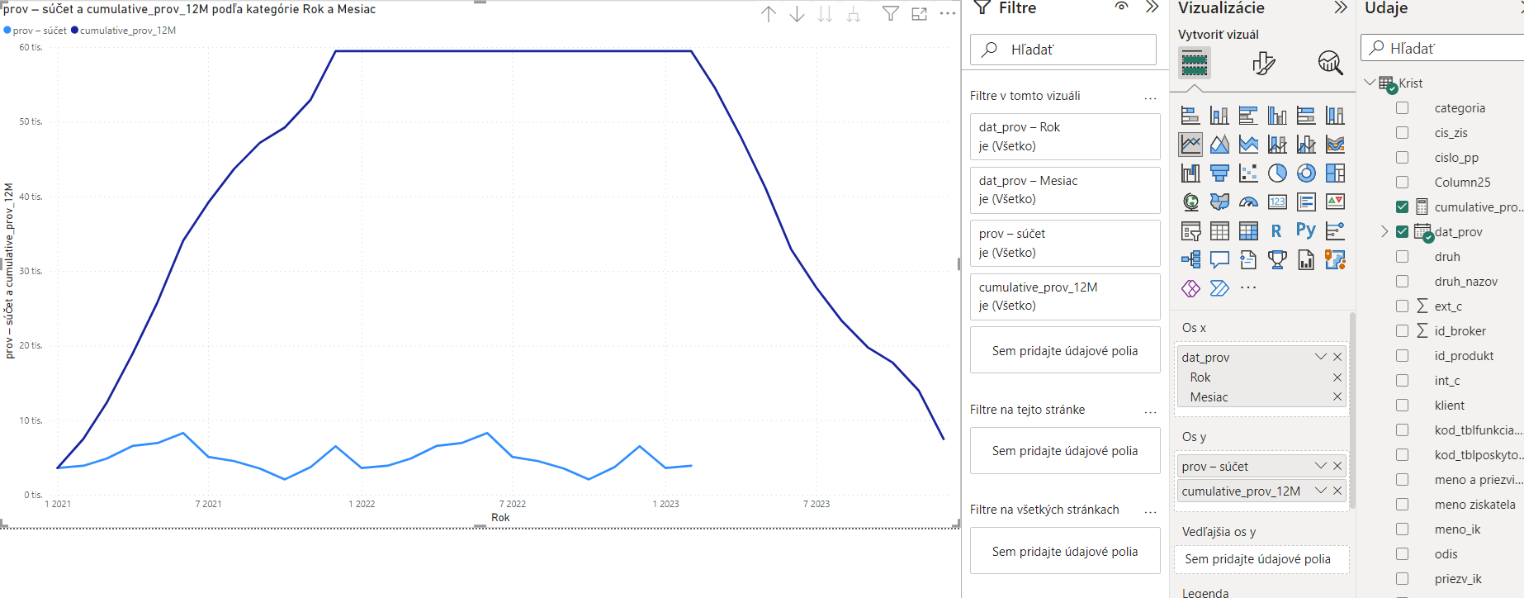Open dropdown for prov – súčet in Os y
Image resolution: width=1524 pixels, height=598 pixels.
(1321, 466)
